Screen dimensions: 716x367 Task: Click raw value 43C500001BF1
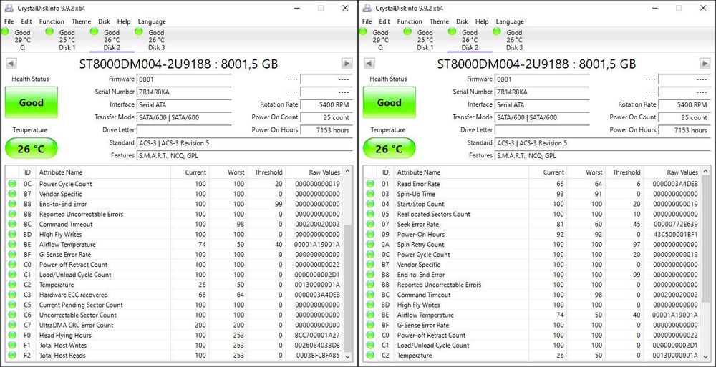tap(676, 234)
